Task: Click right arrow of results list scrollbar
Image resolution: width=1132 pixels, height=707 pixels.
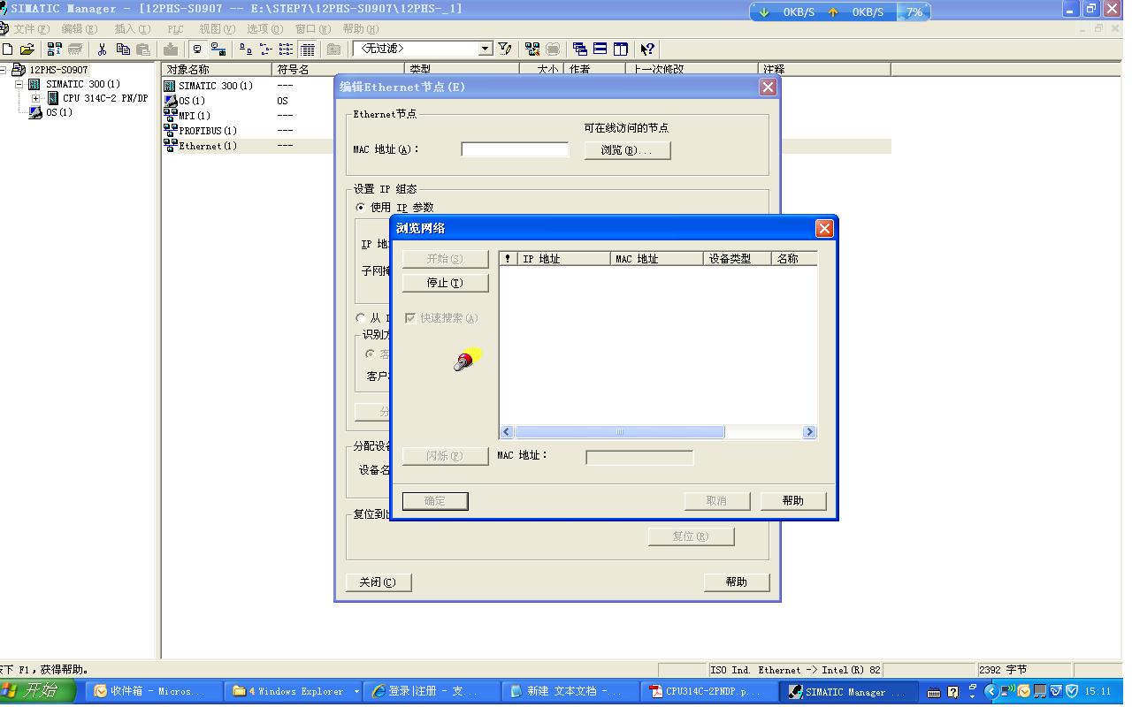Action: tap(809, 432)
